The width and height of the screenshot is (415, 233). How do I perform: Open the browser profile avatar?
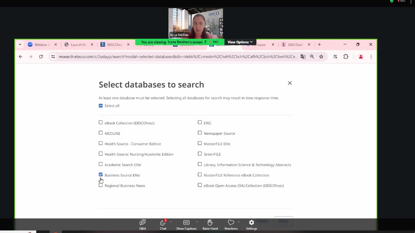[x=361, y=57]
